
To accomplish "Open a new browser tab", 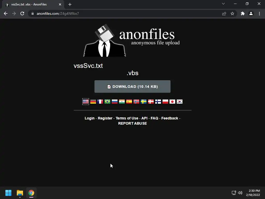I will click(x=70, y=4).
